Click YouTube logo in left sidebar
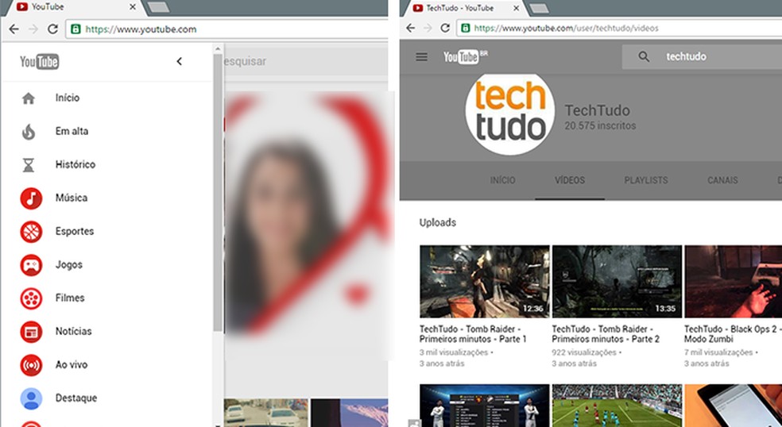 40,62
